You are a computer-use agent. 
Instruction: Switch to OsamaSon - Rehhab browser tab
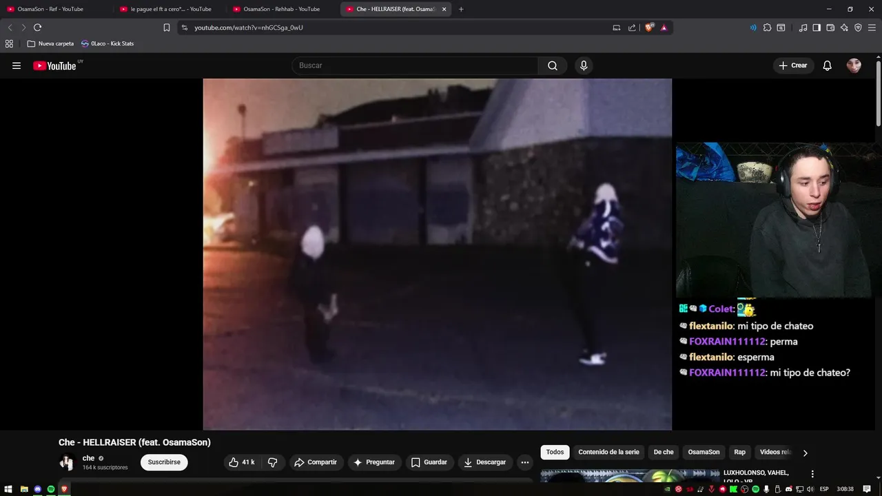(283, 9)
